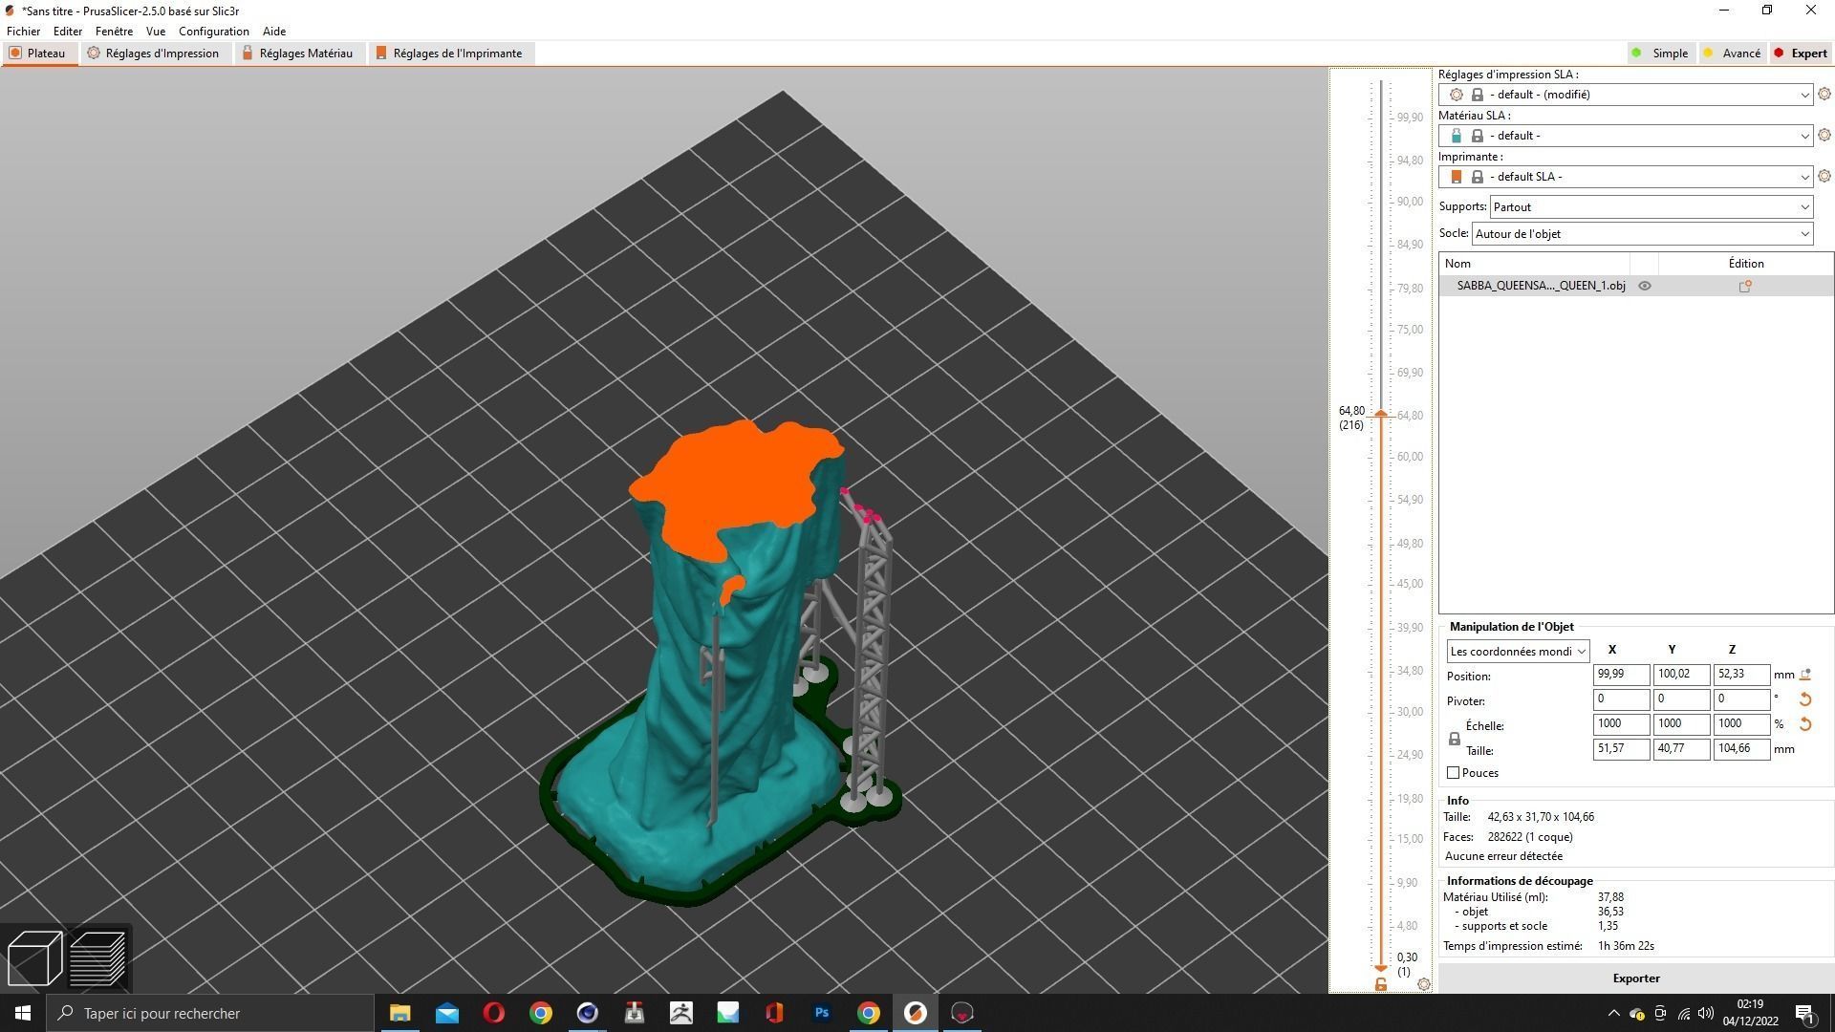Switch to Réglages Matériau tab
Screen dimensions: 1835x1032
(297, 54)
